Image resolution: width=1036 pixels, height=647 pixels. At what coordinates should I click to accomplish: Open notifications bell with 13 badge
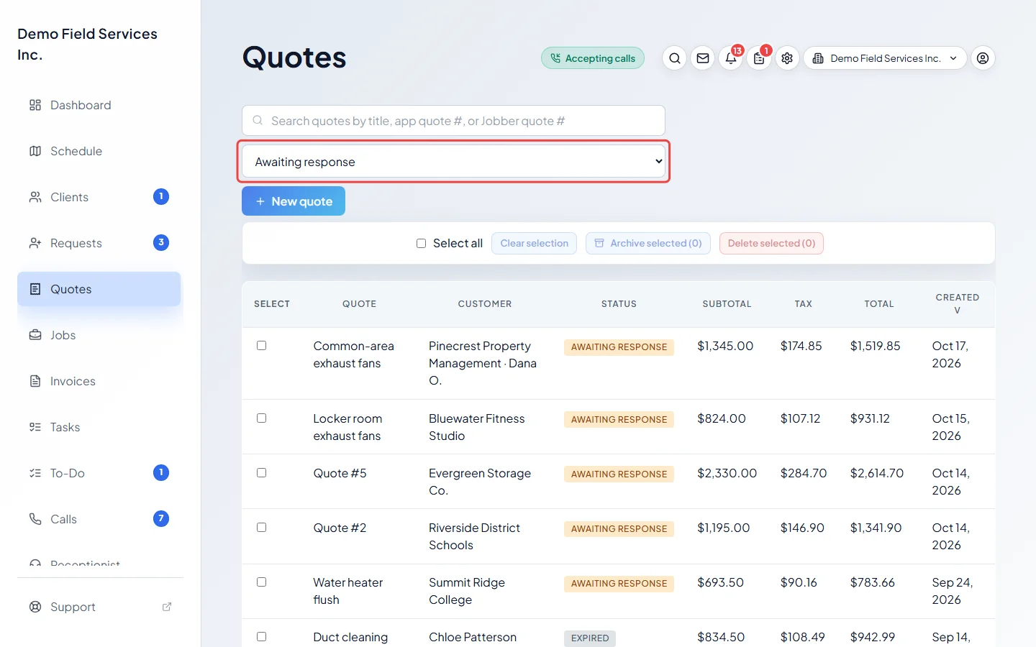coord(731,58)
